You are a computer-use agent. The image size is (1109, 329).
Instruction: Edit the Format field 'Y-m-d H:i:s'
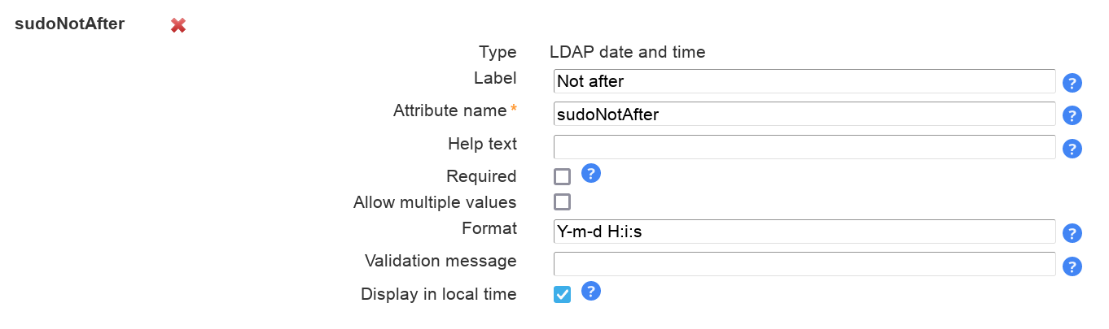[x=804, y=232]
